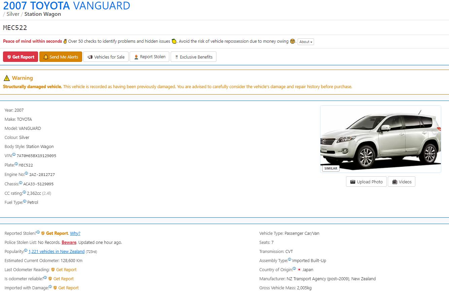The image size is (449, 291).
Task: Click Send Me Alerts button
Action: point(61,57)
